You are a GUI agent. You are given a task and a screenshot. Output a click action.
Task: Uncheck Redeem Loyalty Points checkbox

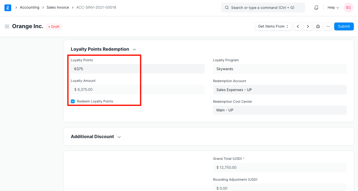pos(73,101)
